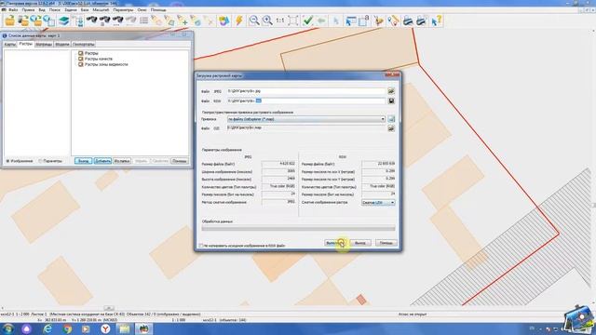Browse for JPEG source file icon
This screenshot has width=596, height=335.
click(x=391, y=91)
